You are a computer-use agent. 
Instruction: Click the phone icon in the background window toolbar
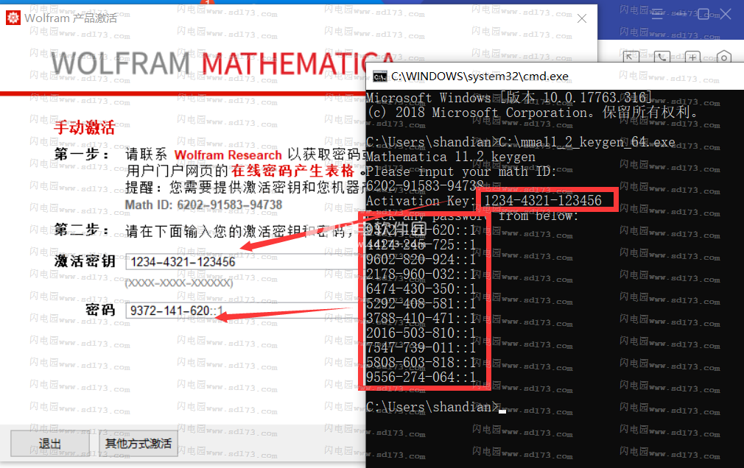pyautogui.click(x=661, y=57)
